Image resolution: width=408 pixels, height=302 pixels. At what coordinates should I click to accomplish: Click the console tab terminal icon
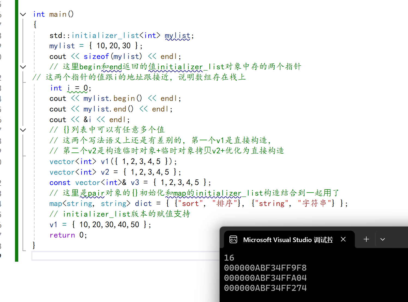(x=233, y=239)
